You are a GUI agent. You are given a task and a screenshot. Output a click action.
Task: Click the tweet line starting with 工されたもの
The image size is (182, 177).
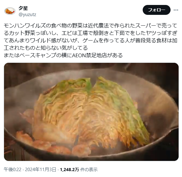click(46, 48)
